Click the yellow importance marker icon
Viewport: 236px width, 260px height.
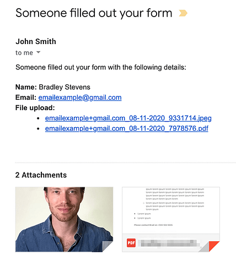coord(183,13)
